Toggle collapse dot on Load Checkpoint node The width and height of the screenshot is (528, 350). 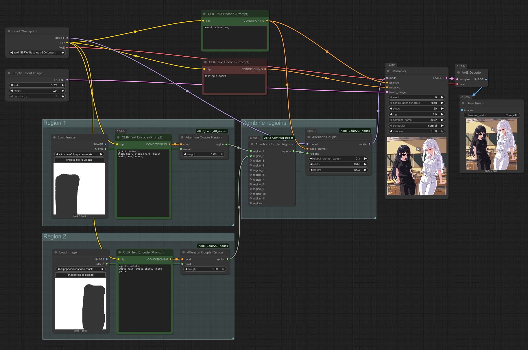9,31
